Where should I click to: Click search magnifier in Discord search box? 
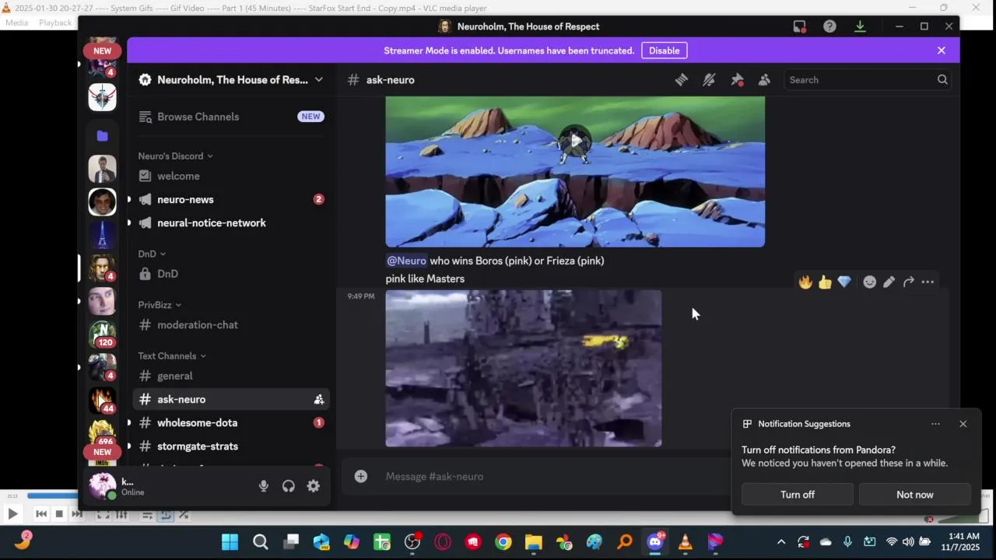942,79
